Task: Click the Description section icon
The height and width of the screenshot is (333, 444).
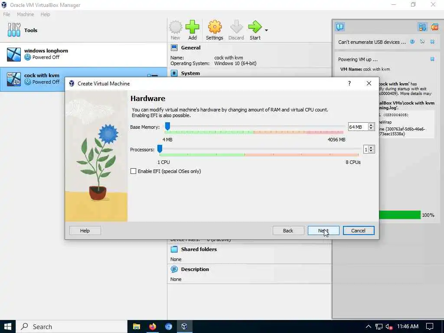Action: 174,269
